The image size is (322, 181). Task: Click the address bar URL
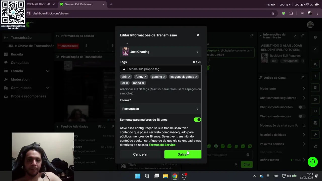(51, 13)
